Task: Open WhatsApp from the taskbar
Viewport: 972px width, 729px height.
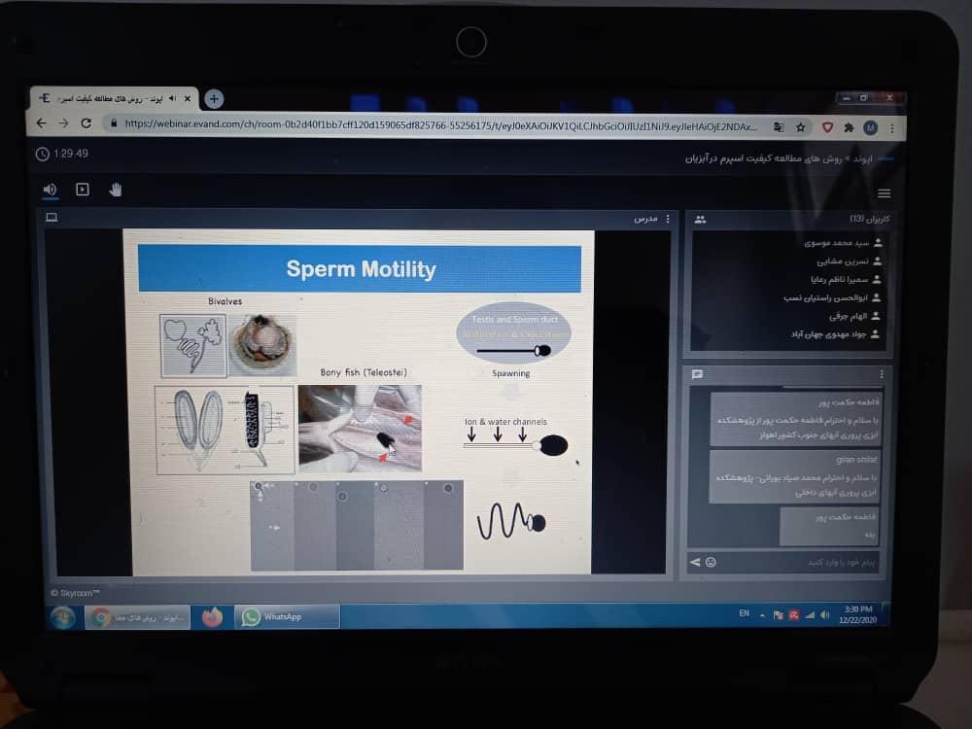Action: coord(287,617)
